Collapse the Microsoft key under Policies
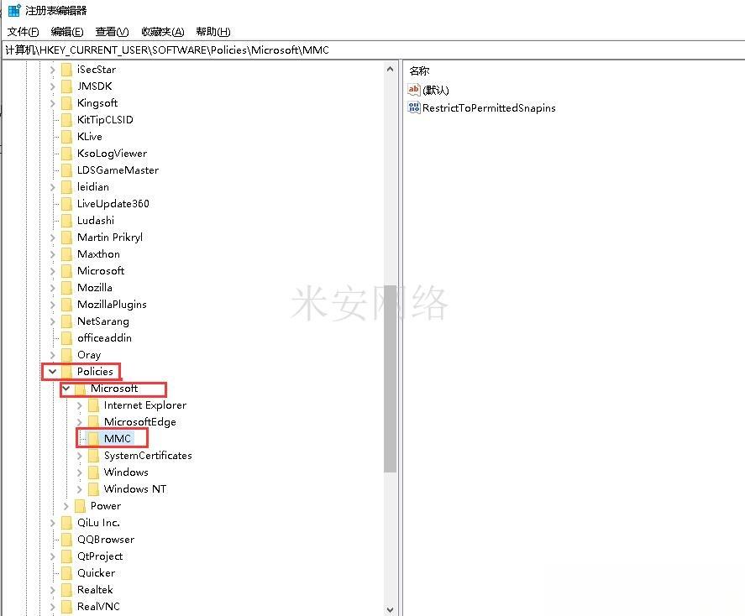This screenshot has height=616, width=745. (x=66, y=389)
